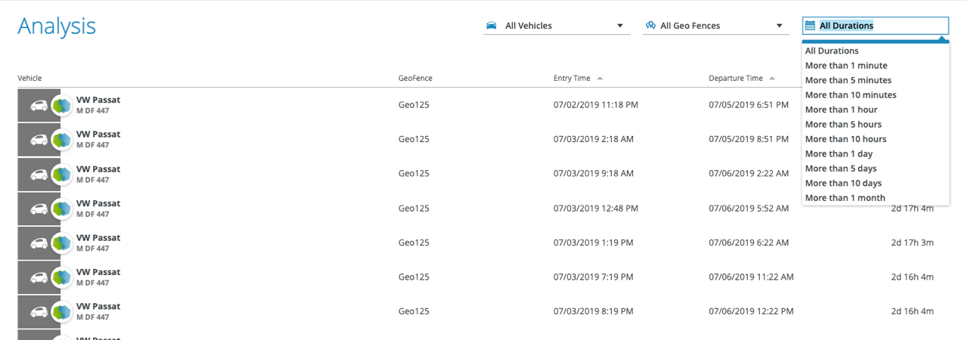Image resolution: width=967 pixels, height=340 pixels.
Task: Select More than 1 month option
Action: tap(845, 198)
